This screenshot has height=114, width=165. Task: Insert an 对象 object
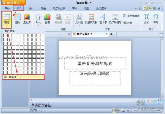tap(128, 23)
